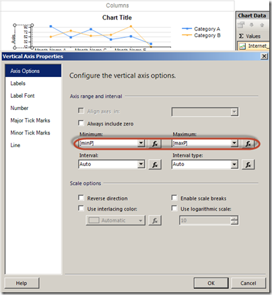Viewport: 272px width, 295px height.
Task: Click the sigma Values icon
Action: pos(241,36)
